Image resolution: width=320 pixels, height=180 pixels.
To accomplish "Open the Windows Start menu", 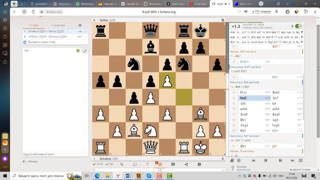I will tap(5, 175).
